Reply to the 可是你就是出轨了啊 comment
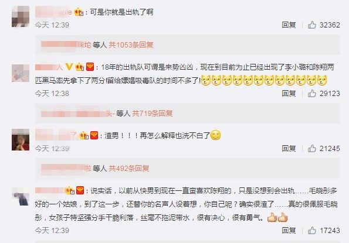The image size is (349, 243). 289,25
